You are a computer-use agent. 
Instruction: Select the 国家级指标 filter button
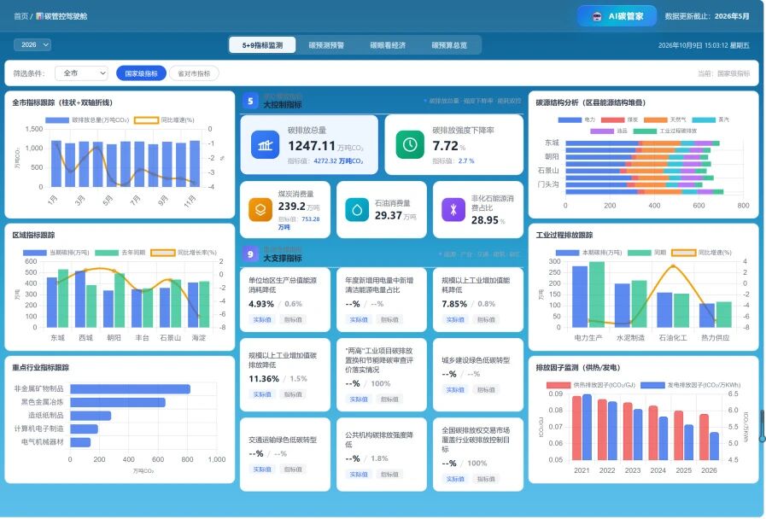coord(141,73)
